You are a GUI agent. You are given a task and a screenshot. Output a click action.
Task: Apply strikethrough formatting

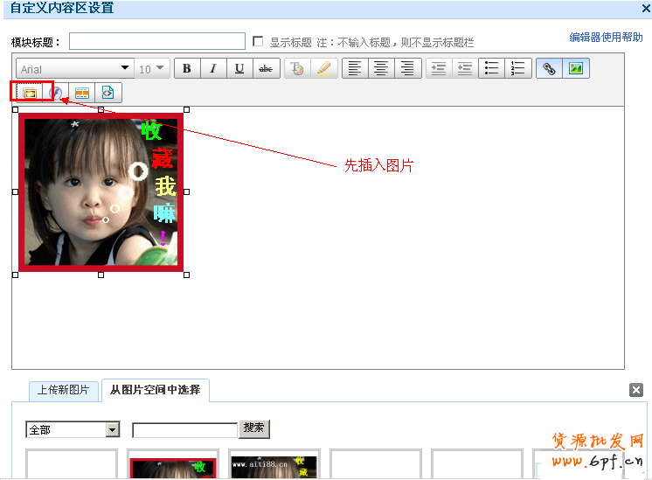(265, 69)
